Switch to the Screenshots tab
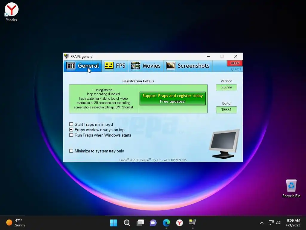306x230 pixels. 188,66
